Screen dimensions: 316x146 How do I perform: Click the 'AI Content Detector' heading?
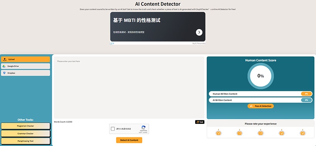158,4
